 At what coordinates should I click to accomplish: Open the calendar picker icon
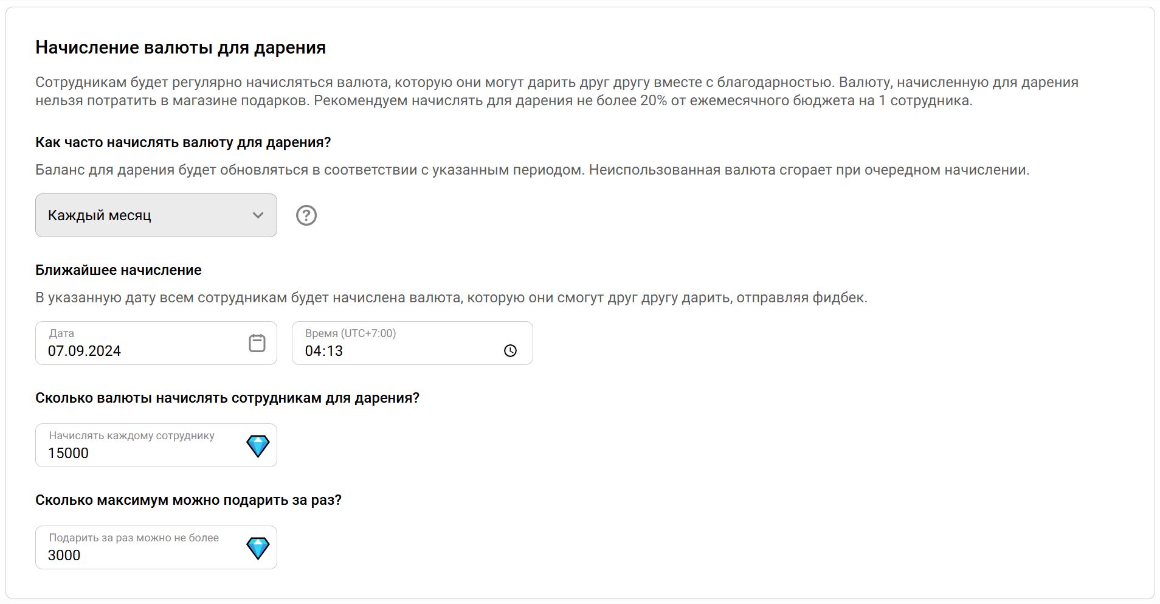pyautogui.click(x=257, y=343)
